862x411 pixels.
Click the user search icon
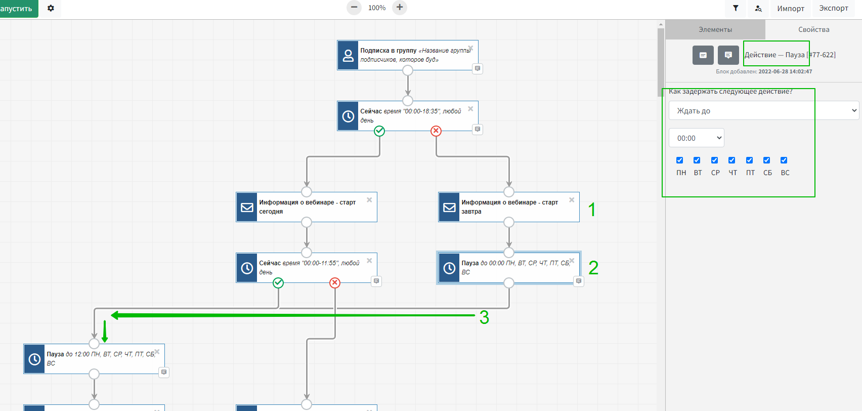[x=758, y=9]
